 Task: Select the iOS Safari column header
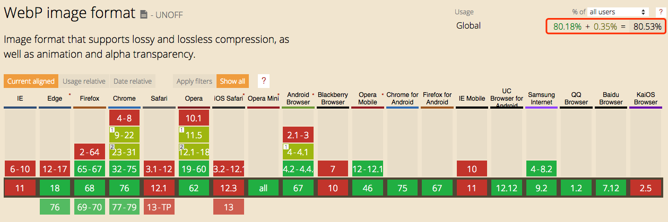click(x=228, y=99)
